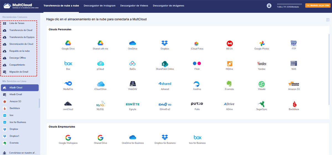Add OneDrive personal cloud
The height and width of the screenshot is (155, 332).
click(x=133, y=45)
